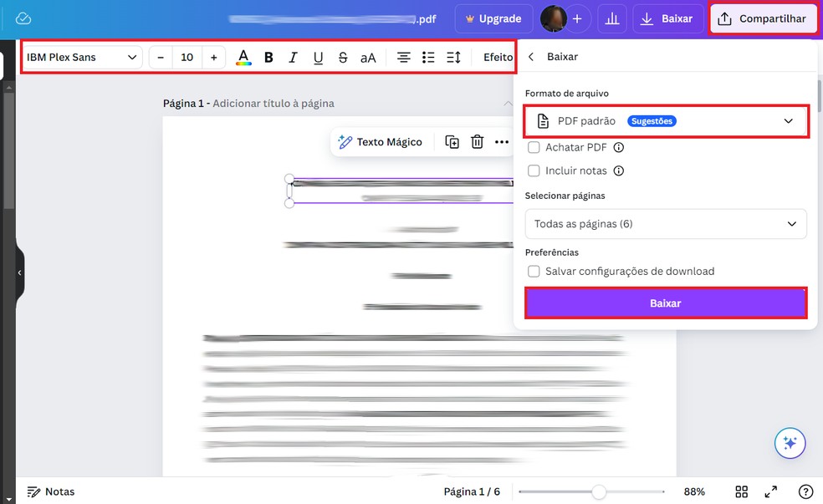Open the Efeito effects option
823x504 pixels.
pos(498,57)
